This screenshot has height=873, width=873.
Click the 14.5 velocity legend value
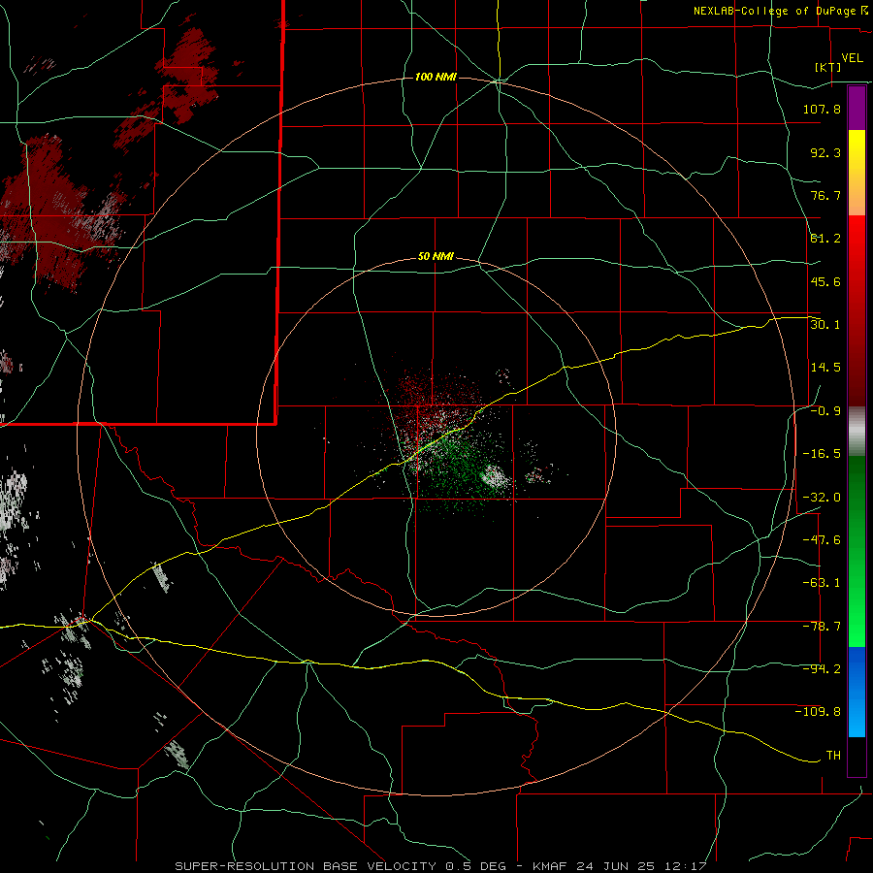825,368
